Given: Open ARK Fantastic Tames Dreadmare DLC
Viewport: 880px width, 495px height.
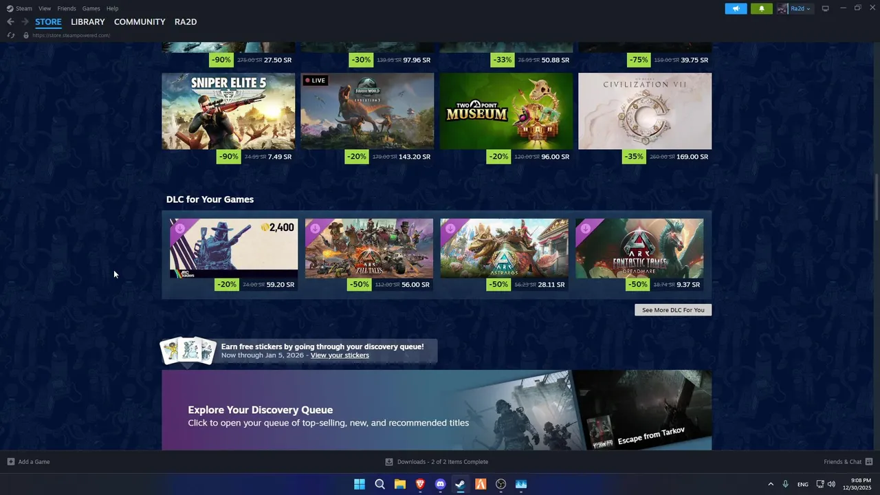Looking at the screenshot, I should pos(639,248).
